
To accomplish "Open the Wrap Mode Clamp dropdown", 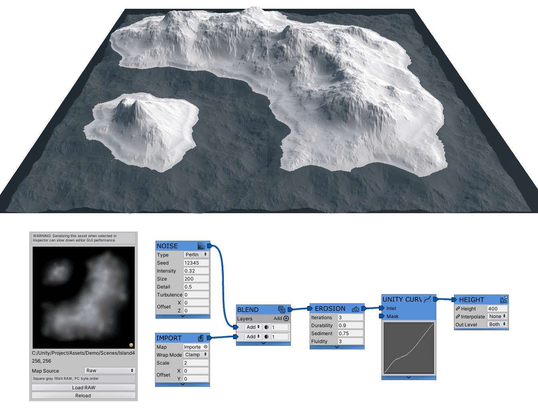I will [x=196, y=355].
